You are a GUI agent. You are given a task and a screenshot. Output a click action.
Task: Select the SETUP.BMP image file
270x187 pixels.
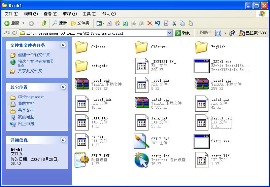152,141
